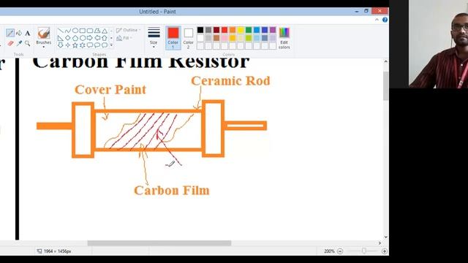Image resolution: width=468 pixels, height=263 pixels.
Task: Pick the orange color swatch
Action: point(233,30)
